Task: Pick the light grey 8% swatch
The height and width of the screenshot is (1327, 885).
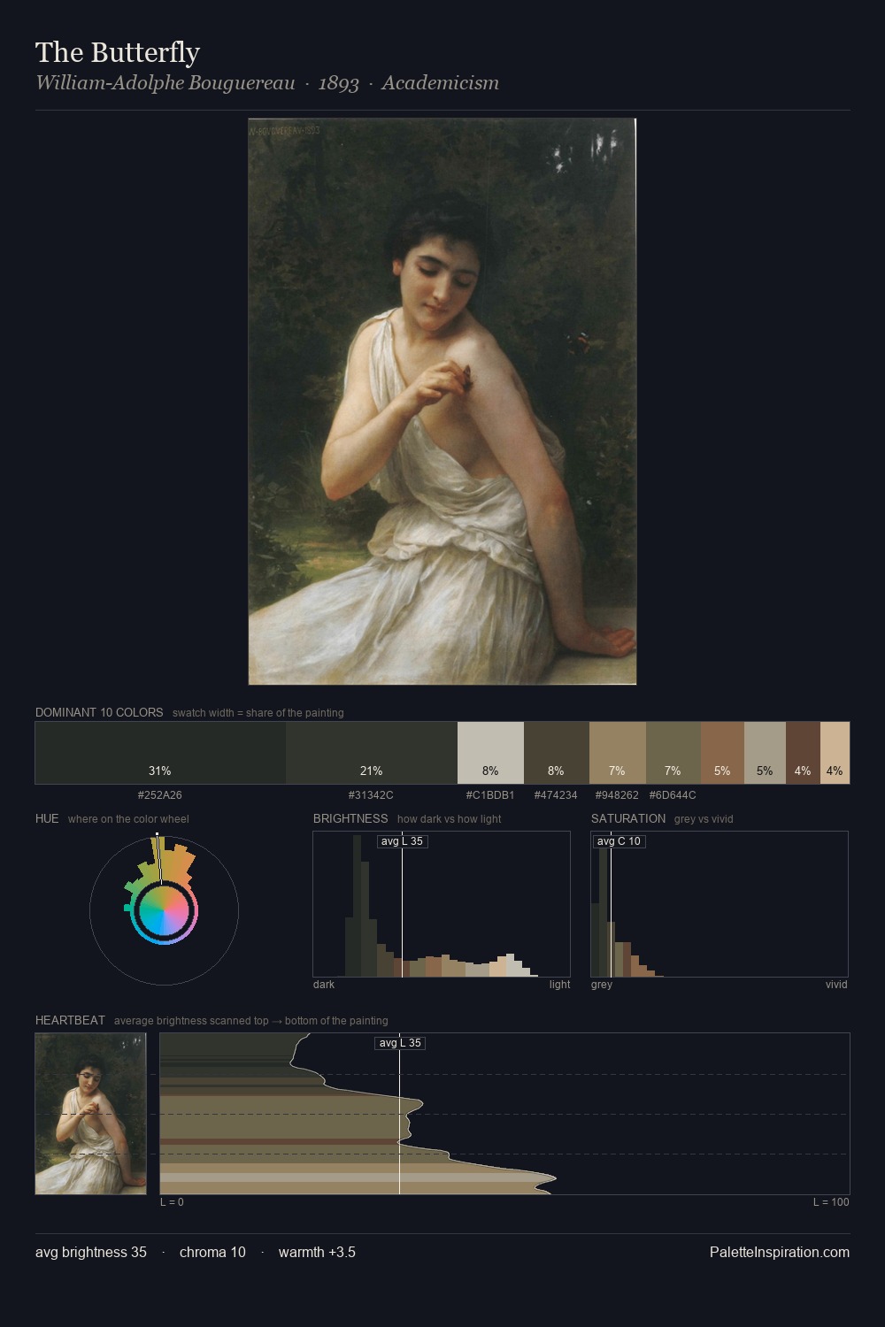Action: click(x=490, y=753)
